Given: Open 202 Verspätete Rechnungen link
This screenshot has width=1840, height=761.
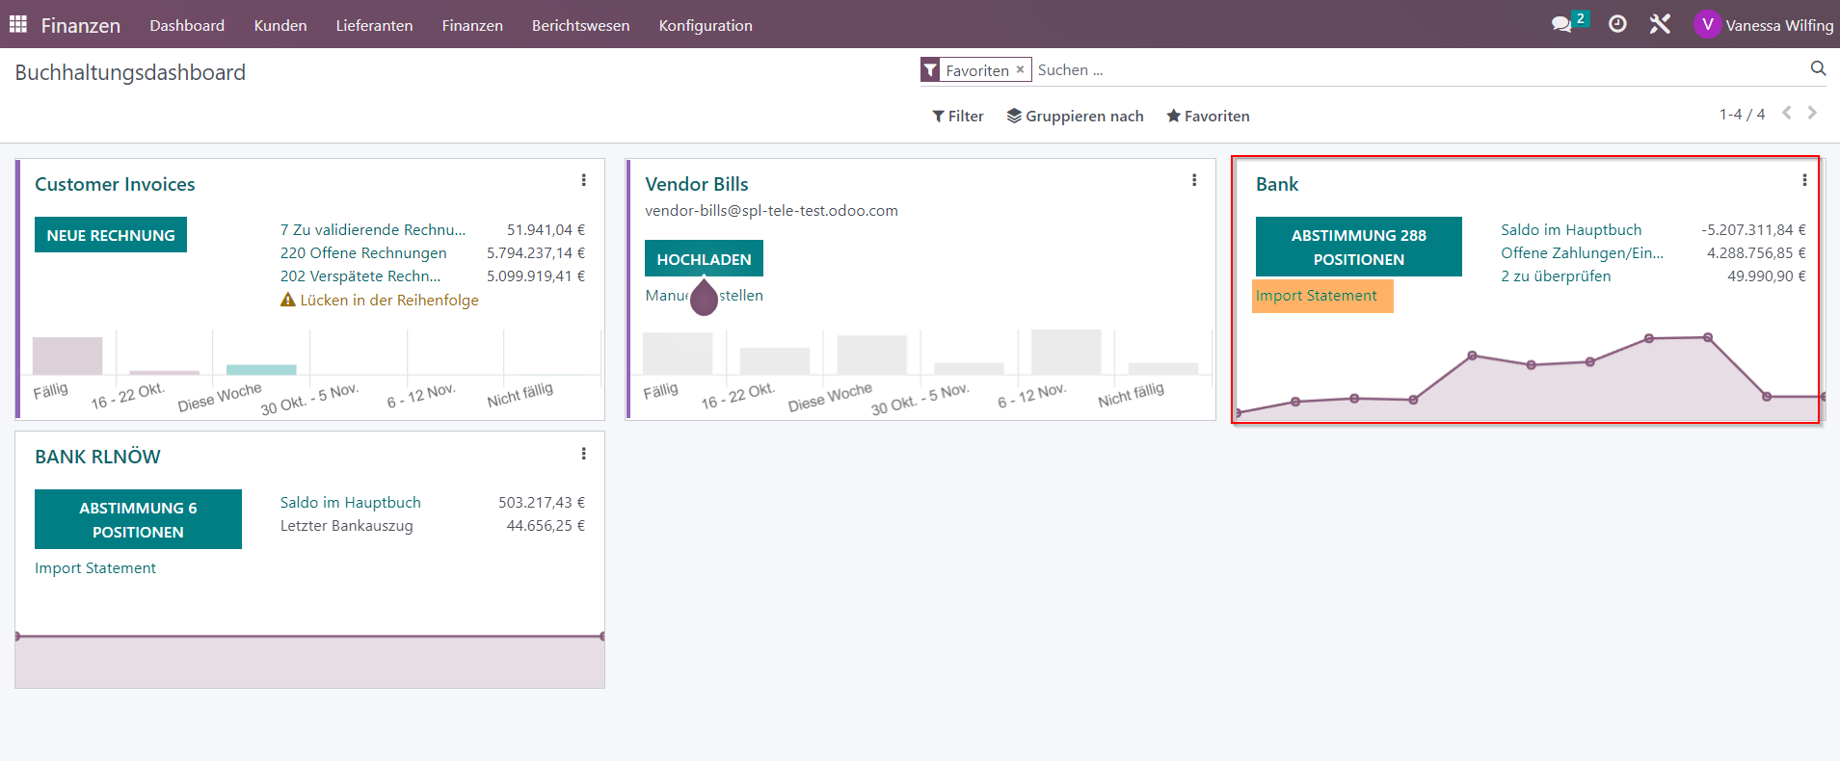Looking at the screenshot, I should [360, 276].
